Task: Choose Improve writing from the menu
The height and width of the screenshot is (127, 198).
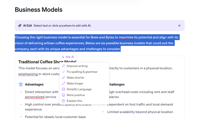Action: pyautogui.click(x=84, y=66)
